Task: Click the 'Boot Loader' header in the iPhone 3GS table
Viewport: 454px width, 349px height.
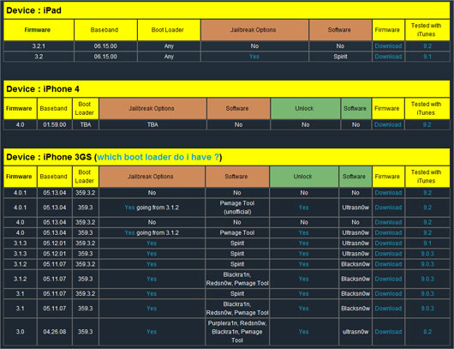Action: tap(86, 177)
